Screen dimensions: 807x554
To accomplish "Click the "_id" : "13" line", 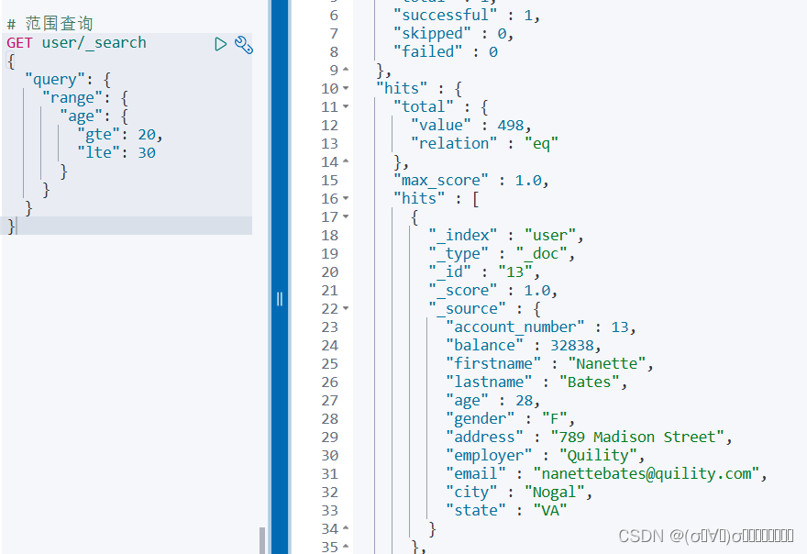I will [x=484, y=271].
